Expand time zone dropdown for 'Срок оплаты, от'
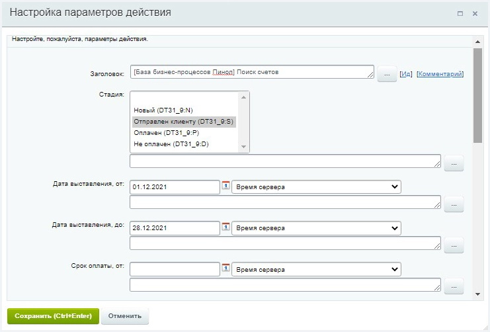The height and width of the screenshot is (332, 490). point(316,269)
